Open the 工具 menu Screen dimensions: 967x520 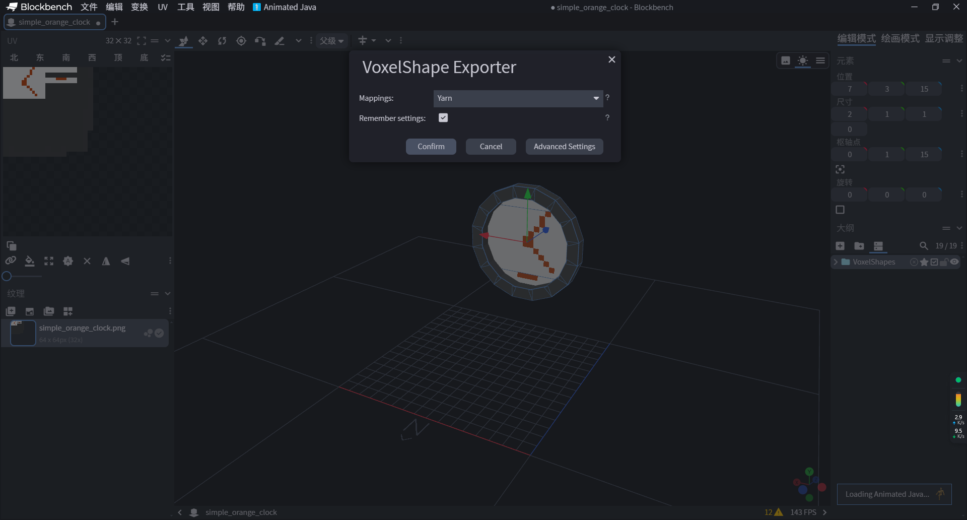186,7
